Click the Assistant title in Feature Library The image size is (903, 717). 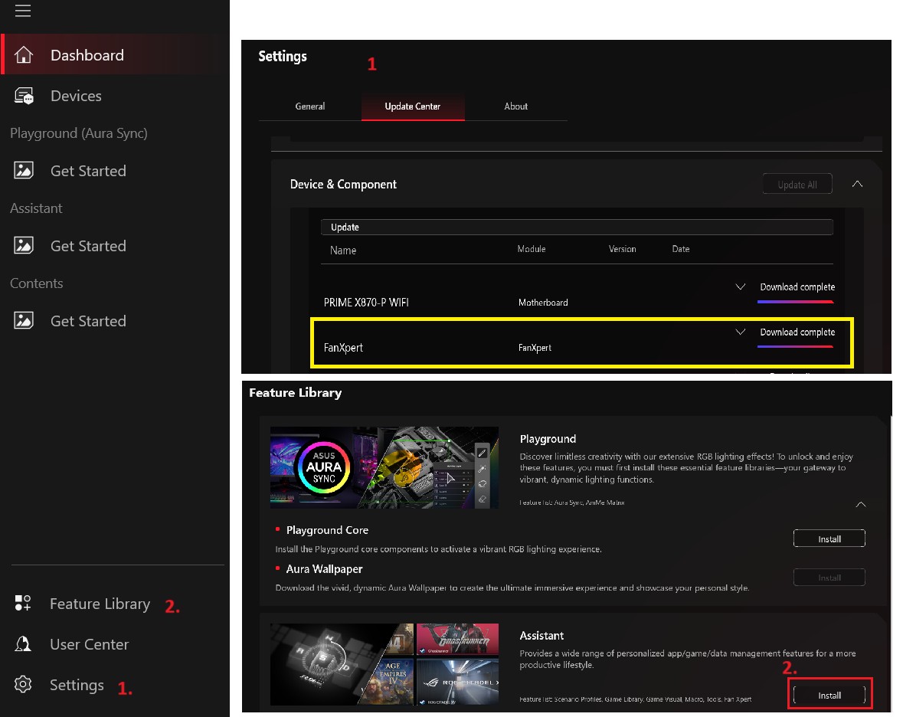click(x=541, y=636)
